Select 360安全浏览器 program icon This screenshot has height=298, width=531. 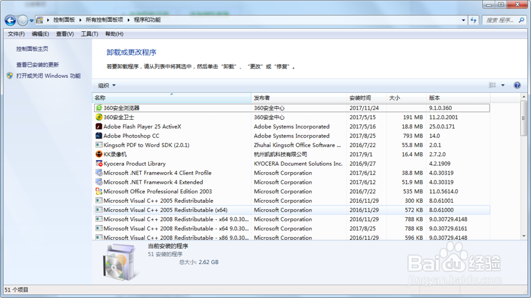tap(99, 108)
